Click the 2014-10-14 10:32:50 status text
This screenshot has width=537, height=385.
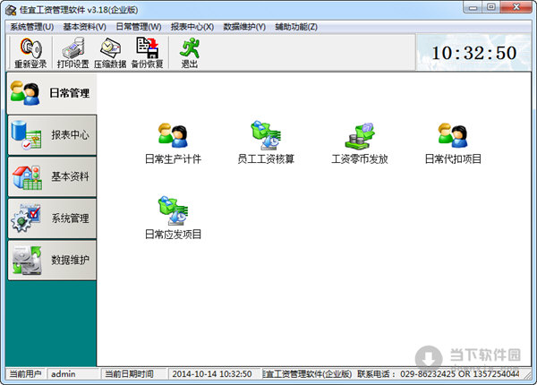click(x=212, y=374)
